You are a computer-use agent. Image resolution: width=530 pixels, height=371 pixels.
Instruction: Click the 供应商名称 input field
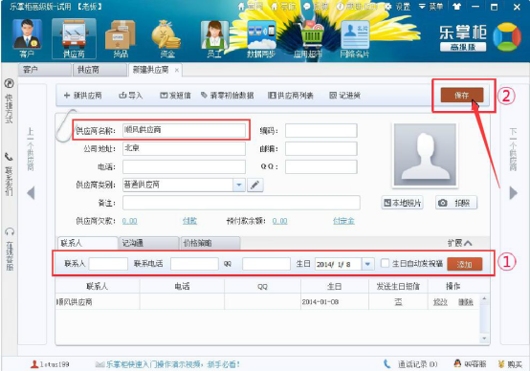coord(184,130)
